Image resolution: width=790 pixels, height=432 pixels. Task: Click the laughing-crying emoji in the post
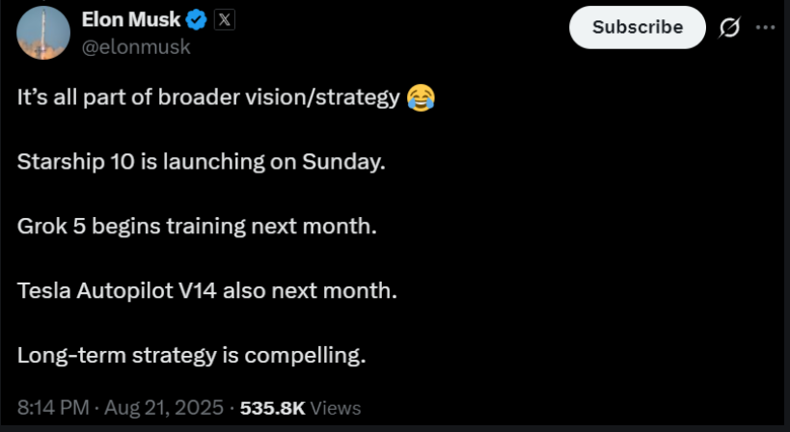[x=421, y=97]
